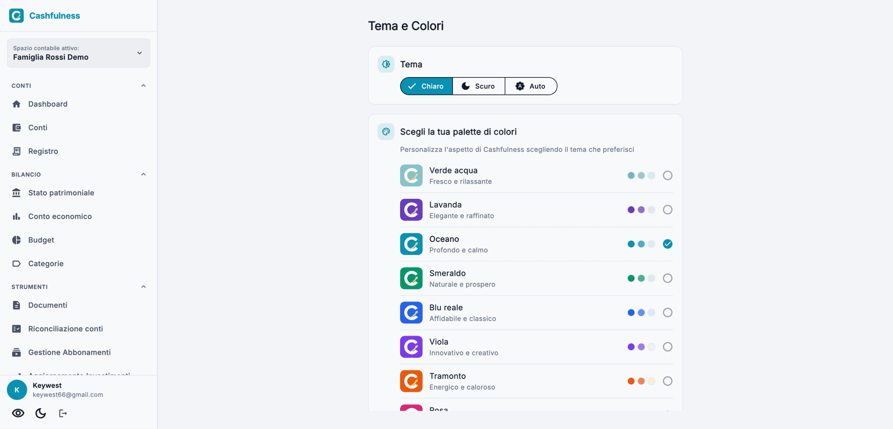Switch theme to Auto

[x=531, y=86]
